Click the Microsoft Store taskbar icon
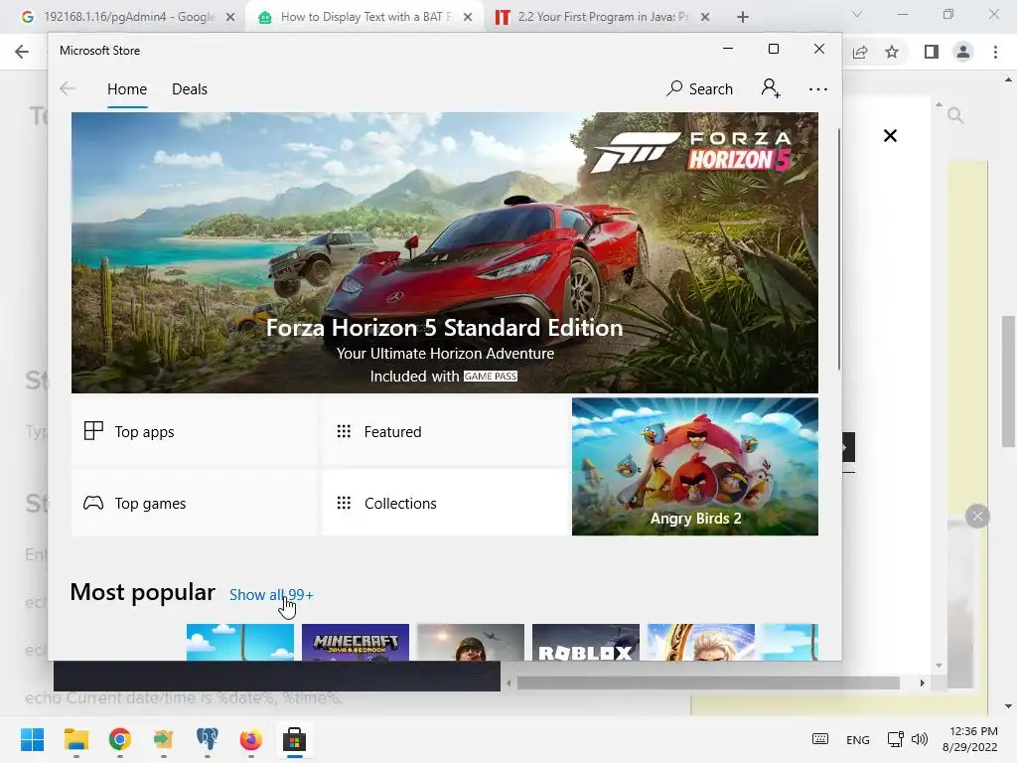This screenshot has height=763, width=1017. click(294, 739)
